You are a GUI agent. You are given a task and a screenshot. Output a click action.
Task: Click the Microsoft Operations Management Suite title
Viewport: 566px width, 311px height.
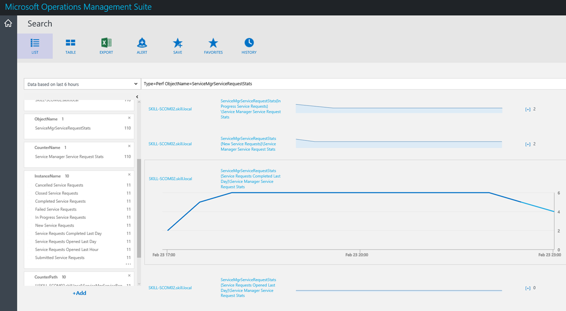pos(78,7)
